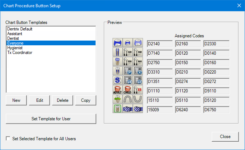
Task: Click the two-surface amalgam icon for D2160
Action: [128, 42]
